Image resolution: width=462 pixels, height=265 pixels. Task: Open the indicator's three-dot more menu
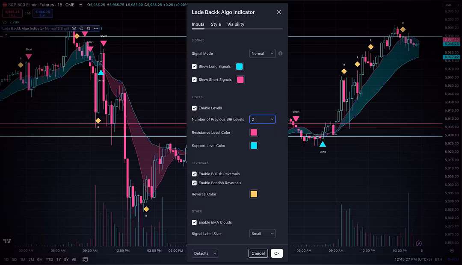(96, 29)
